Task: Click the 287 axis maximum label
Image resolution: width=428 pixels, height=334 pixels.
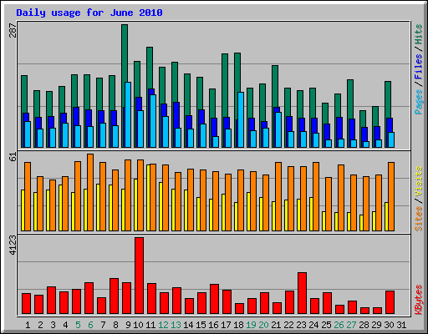Action: point(13,31)
